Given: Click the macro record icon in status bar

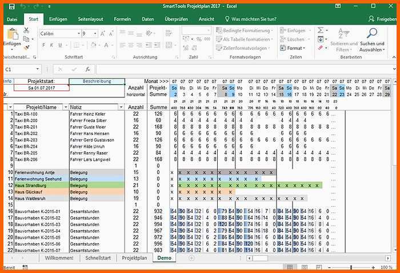Looking at the screenshot, I should 25,267.
